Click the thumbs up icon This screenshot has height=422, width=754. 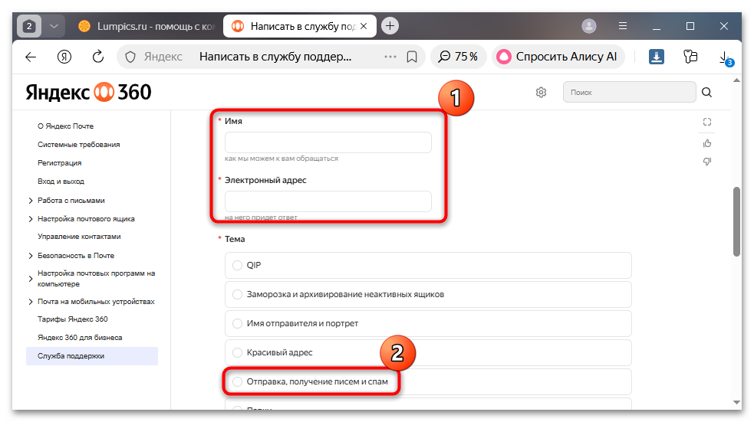[707, 143]
